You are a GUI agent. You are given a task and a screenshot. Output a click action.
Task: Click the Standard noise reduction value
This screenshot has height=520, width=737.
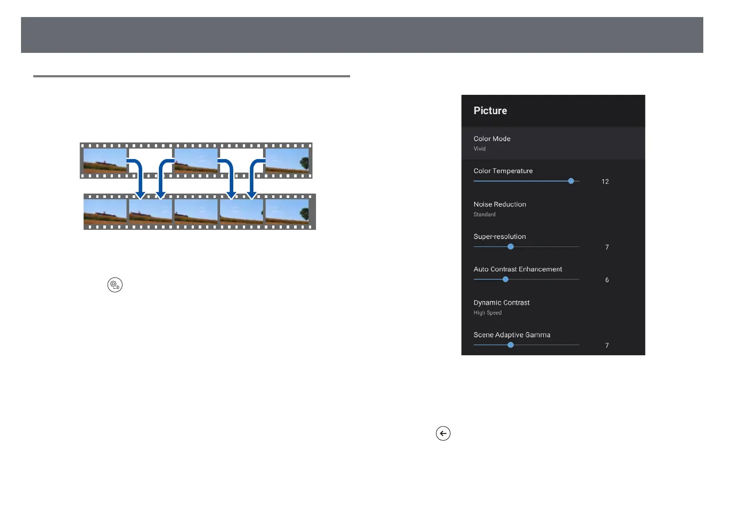click(484, 215)
